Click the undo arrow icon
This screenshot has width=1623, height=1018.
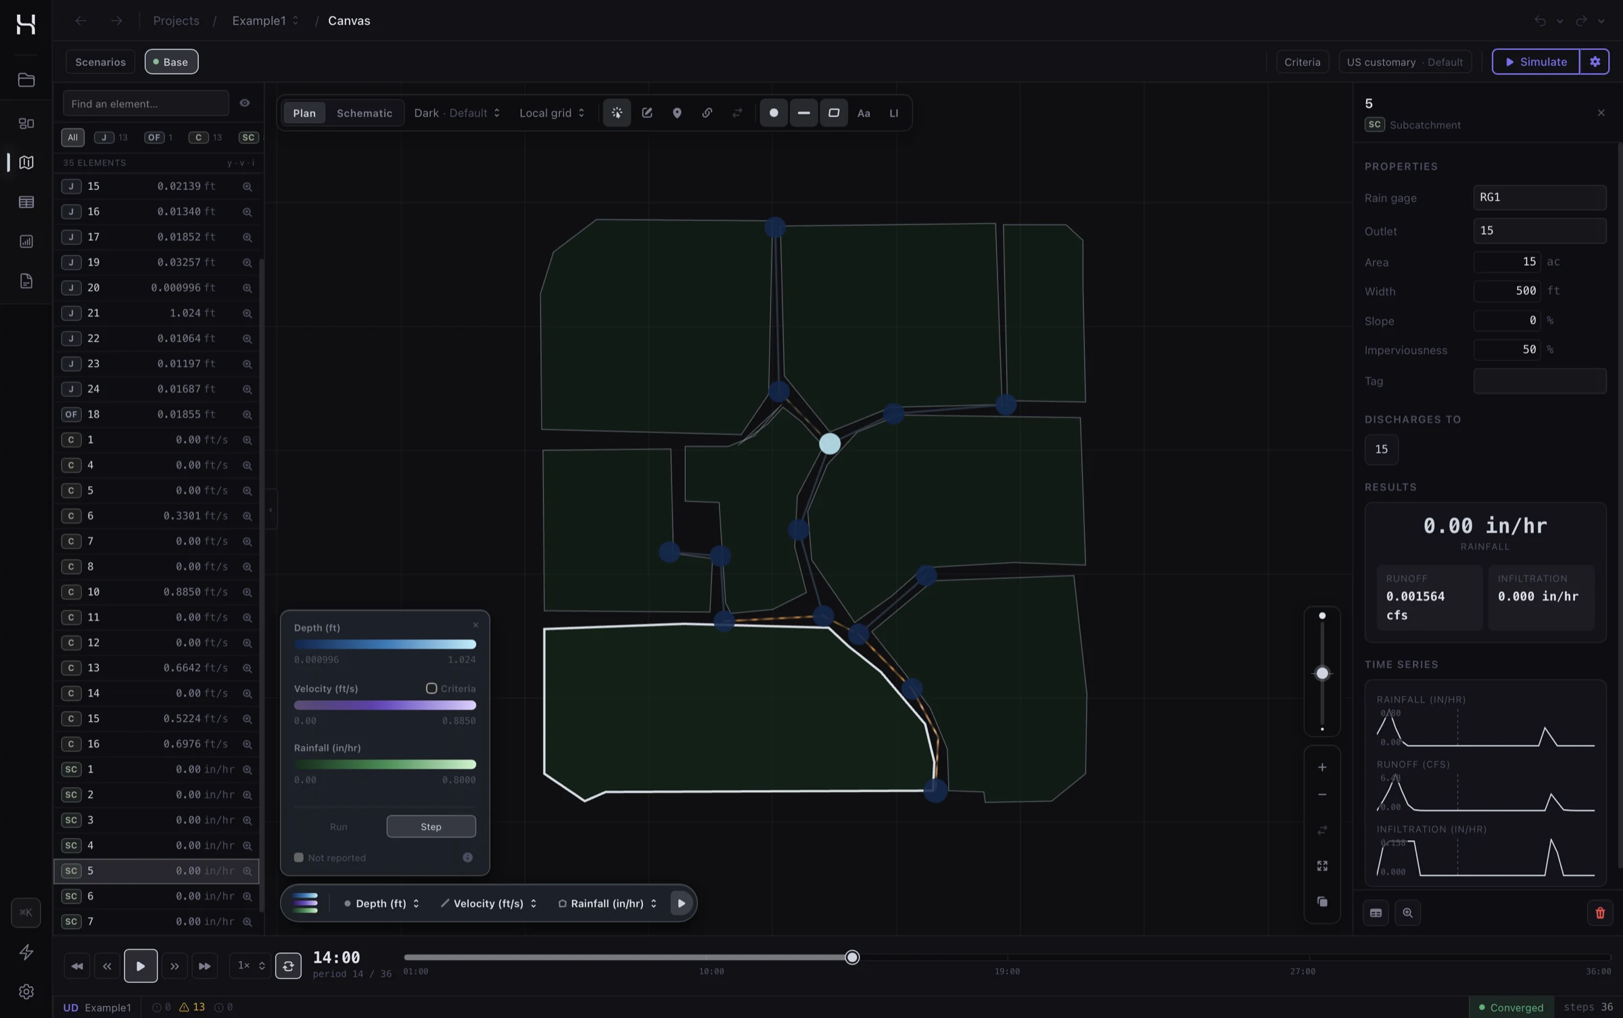(x=1540, y=21)
